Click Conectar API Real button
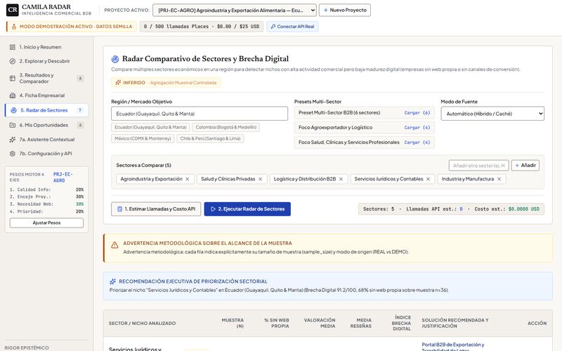This screenshot has height=351, width=562. click(292, 27)
